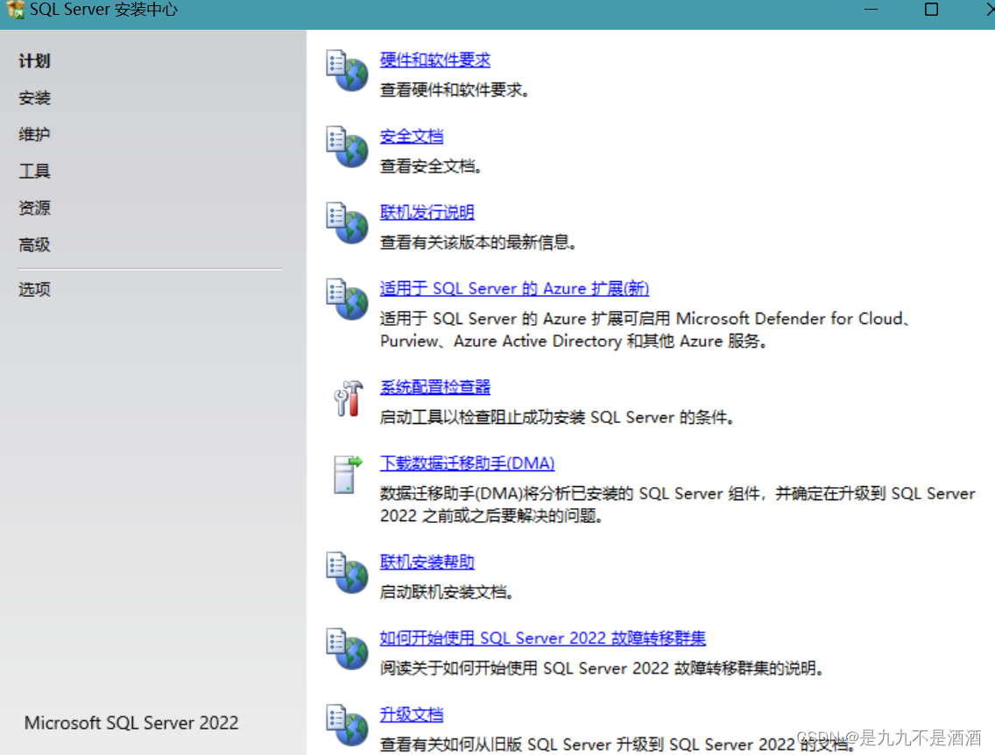Click the description text 查看有关该版本的最新信息。
The width and height of the screenshot is (995, 755).
click(x=478, y=243)
